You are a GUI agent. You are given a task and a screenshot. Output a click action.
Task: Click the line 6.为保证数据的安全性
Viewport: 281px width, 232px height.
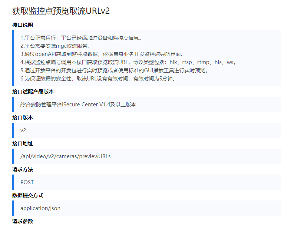98,79
